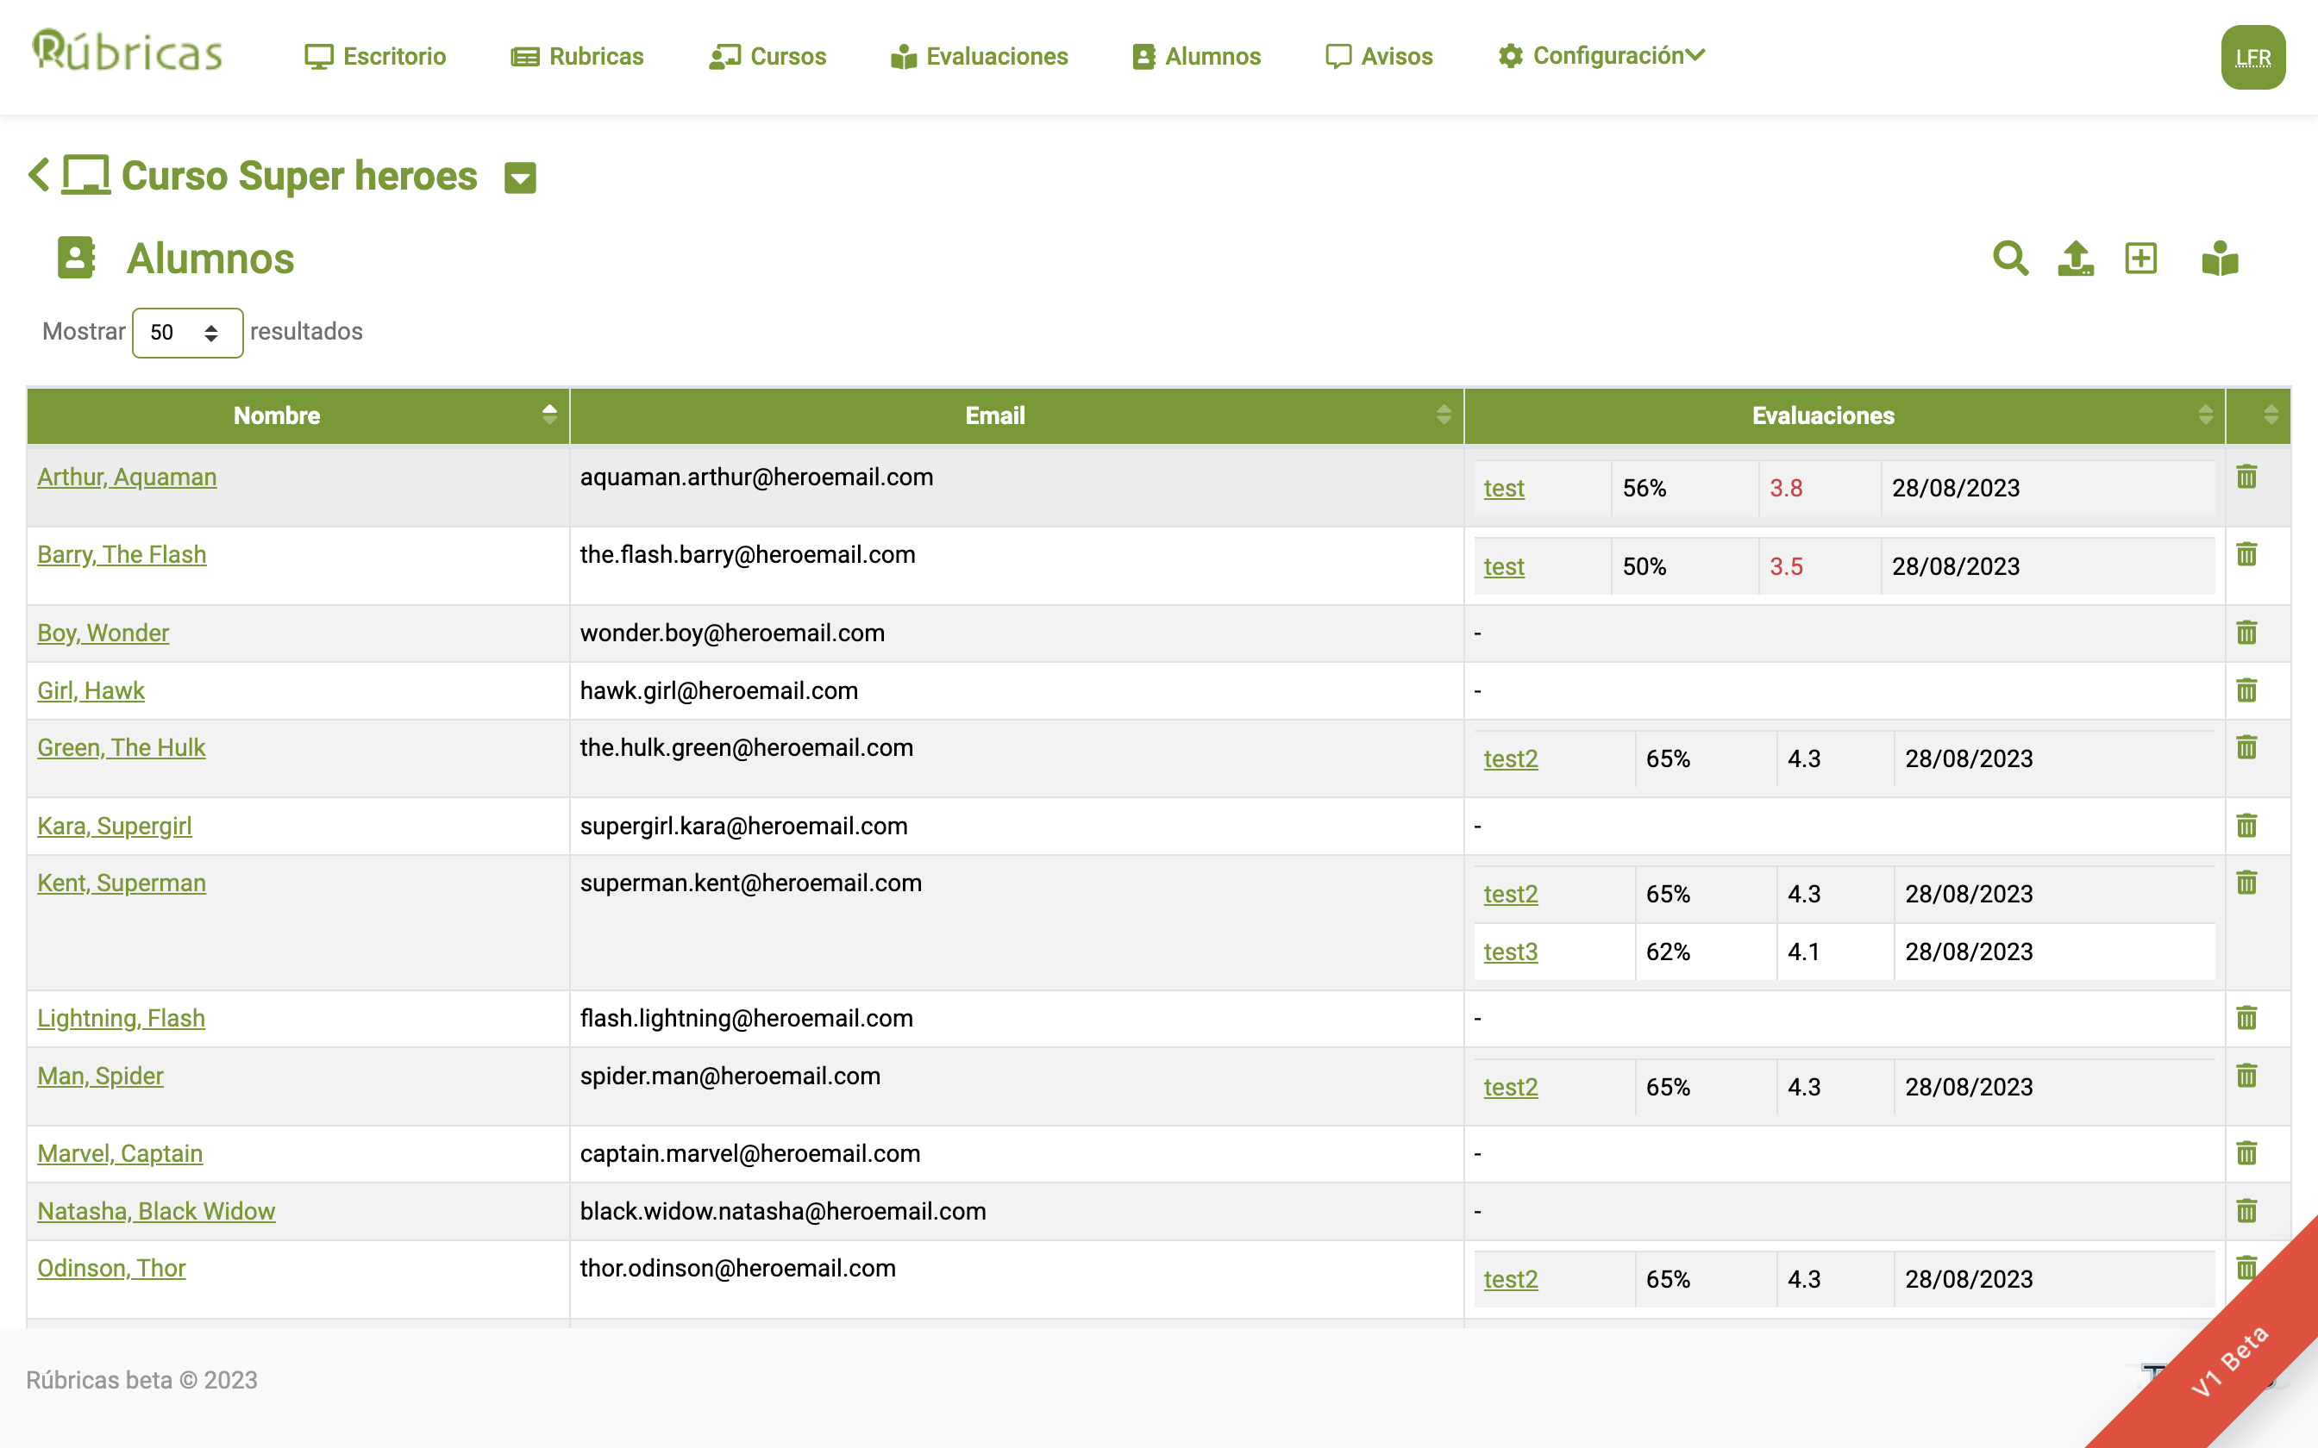Open Green, The Hulk student link
The width and height of the screenshot is (2318, 1448).
[x=121, y=747]
